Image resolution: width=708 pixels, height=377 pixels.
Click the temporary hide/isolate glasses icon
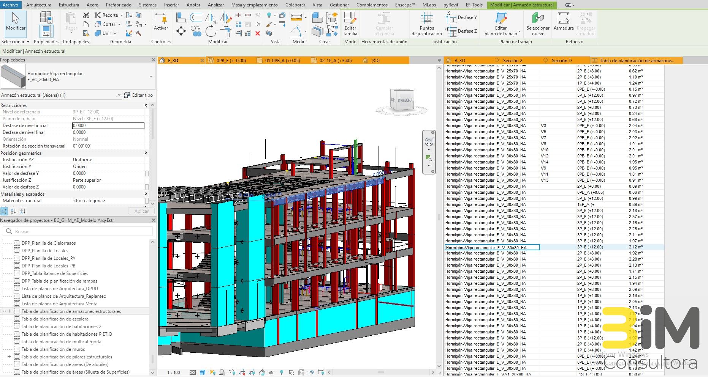pyautogui.click(x=271, y=372)
